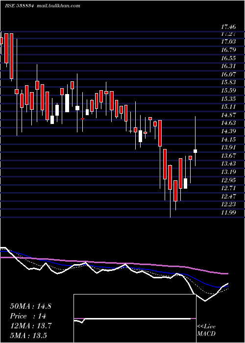Click the 14.15 price axis label
The height and width of the screenshot is (343, 245).
pos(228,140)
